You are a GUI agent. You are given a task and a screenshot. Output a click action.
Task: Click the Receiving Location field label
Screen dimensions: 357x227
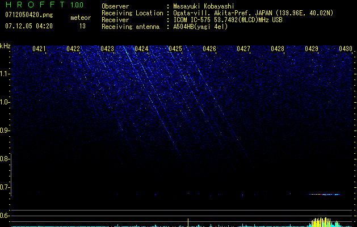pos(132,13)
